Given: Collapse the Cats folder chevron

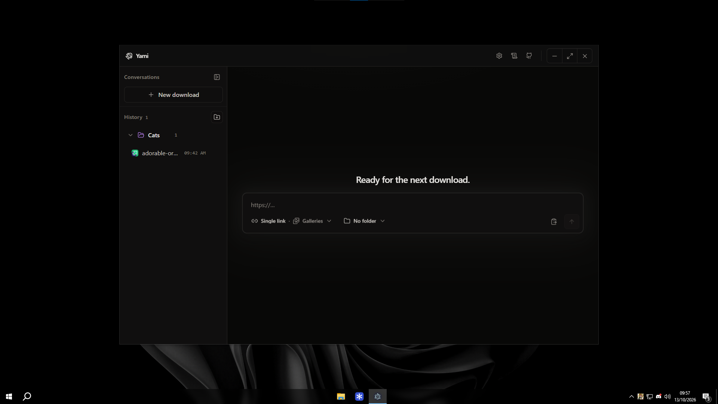Looking at the screenshot, I should [x=131, y=135].
